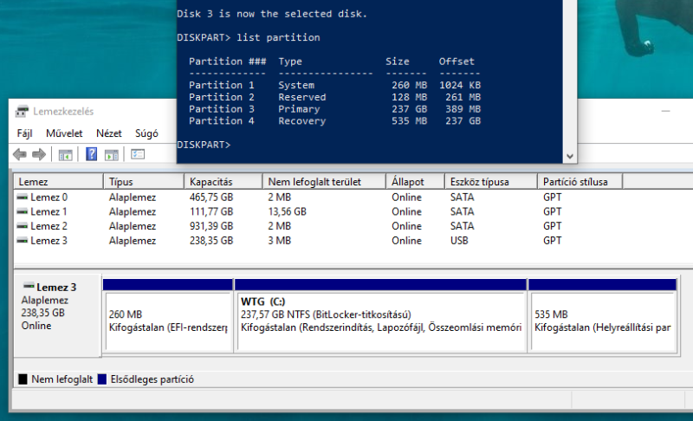Select the Lemez 3 row name in list

pyautogui.click(x=49, y=241)
